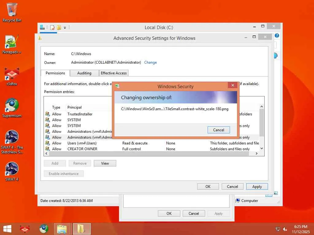Open the r3dfox desktop shortcut

point(12,76)
